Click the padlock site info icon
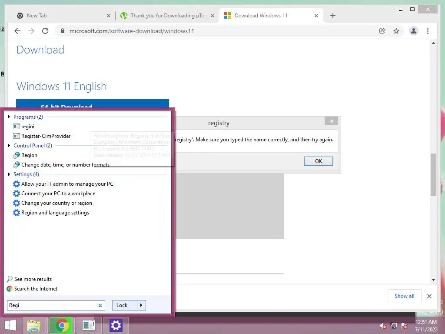The image size is (445, 334). tap(63, 31)
